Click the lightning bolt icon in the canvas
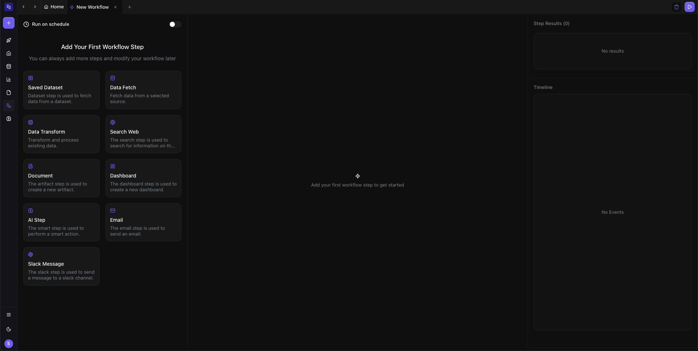 (x=358, y=176)
